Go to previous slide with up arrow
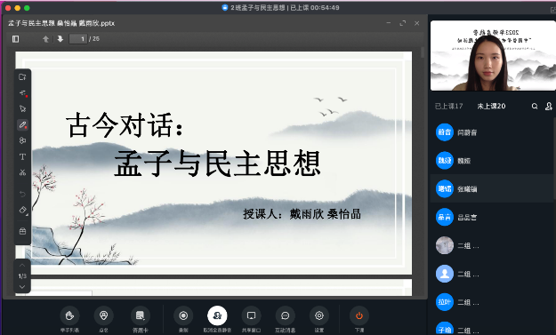 45,39
